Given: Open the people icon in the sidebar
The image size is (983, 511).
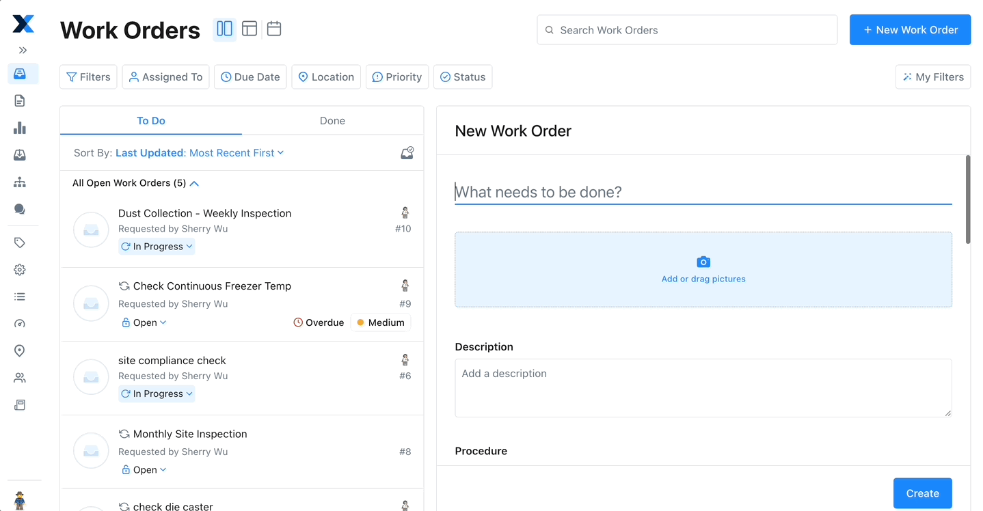Looking at the screenshot, I should [x=20, y=378].
